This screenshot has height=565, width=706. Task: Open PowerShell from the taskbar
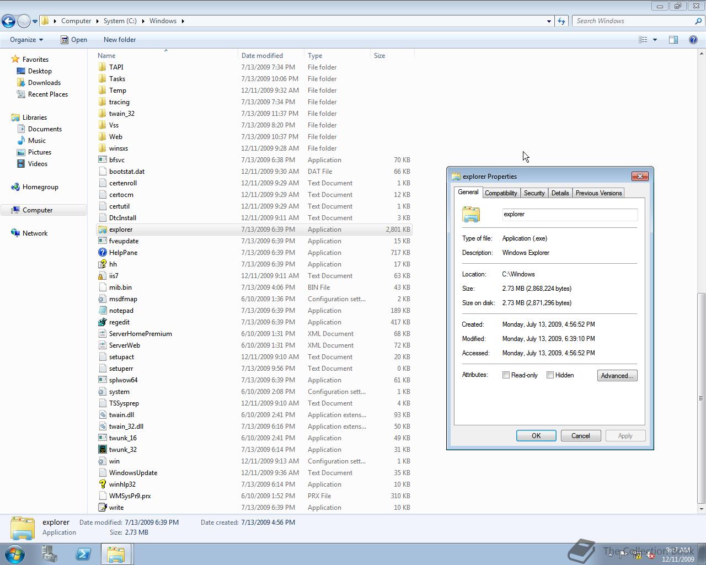(83, 554)
